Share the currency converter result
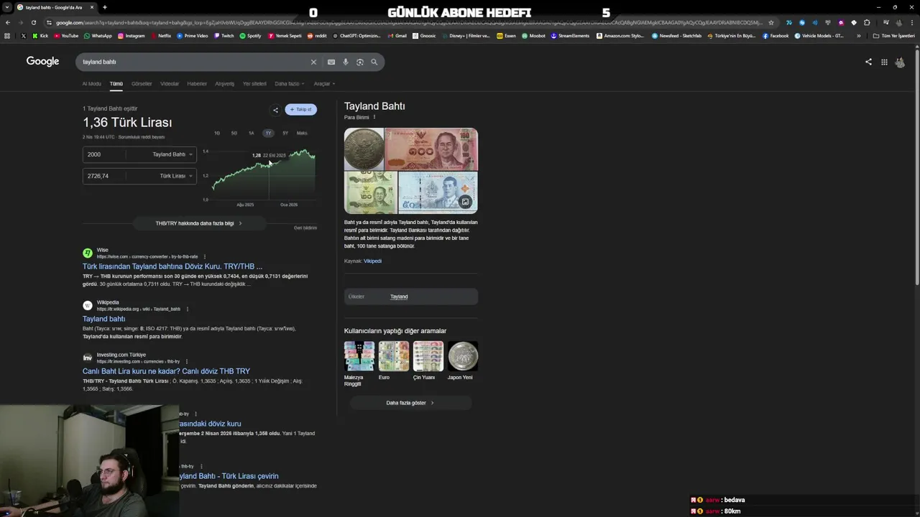Viewport: 920px width, 517px height. tap(275, 110)
